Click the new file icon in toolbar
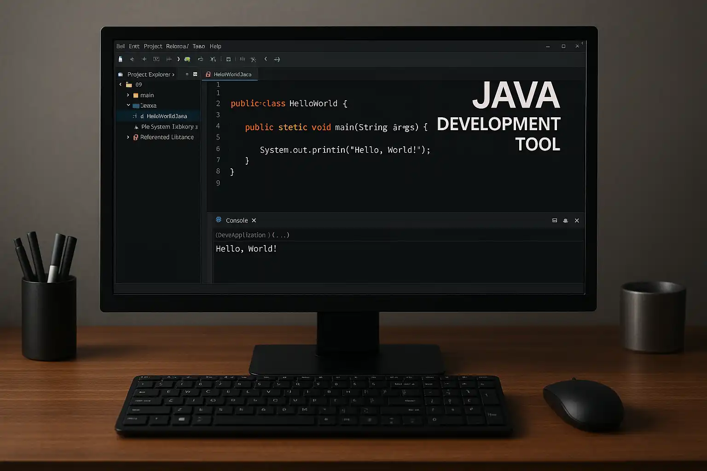Screen dimensions: 707x471 (121, 59)
